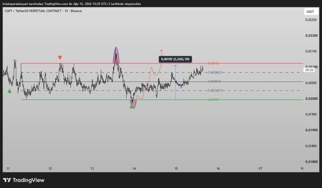Click date label 17 on time axis

(260, 169)
